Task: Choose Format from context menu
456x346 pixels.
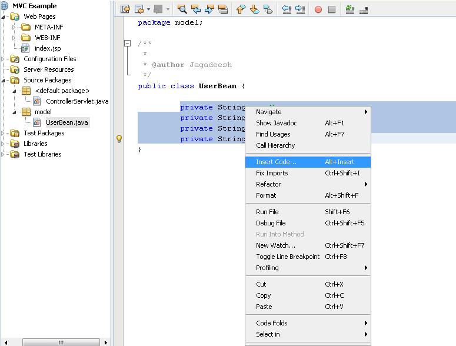Action: 308,195
